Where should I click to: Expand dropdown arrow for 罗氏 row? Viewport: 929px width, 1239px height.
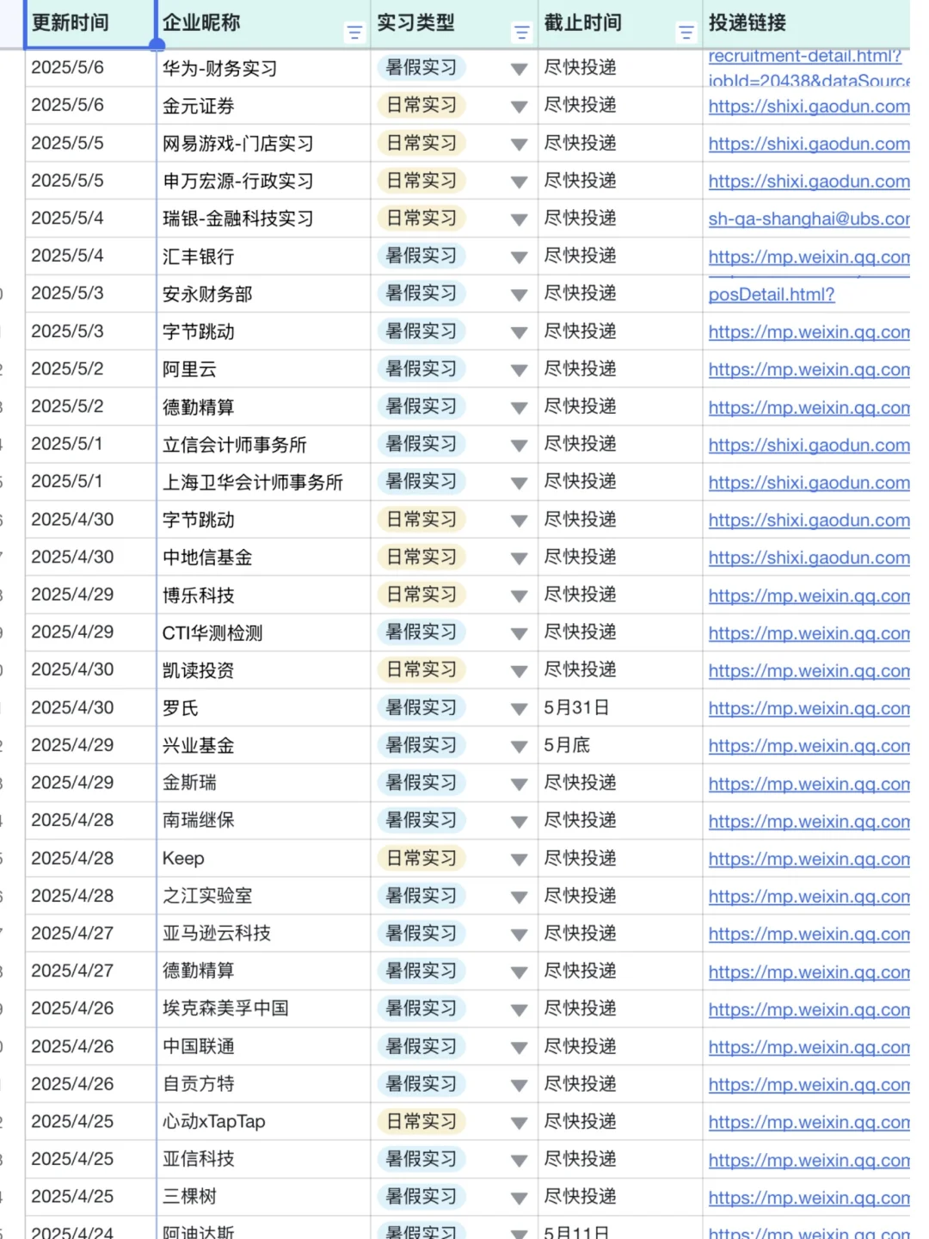click(519, 709)
